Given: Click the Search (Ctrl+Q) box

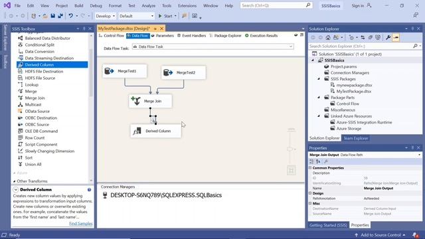Looking at the screenshot, I should click(x=276, y=5).
